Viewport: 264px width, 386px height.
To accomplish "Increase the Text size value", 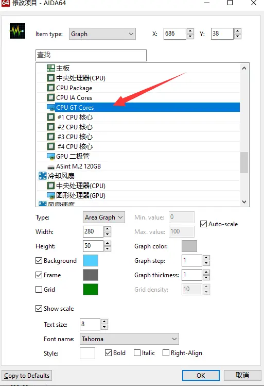I will [x=104, y=322].
